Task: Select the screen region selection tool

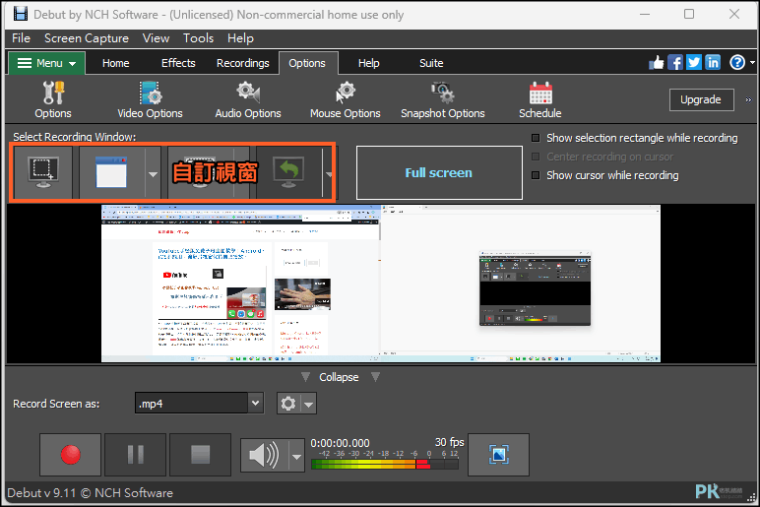Action: coord(43,172)
